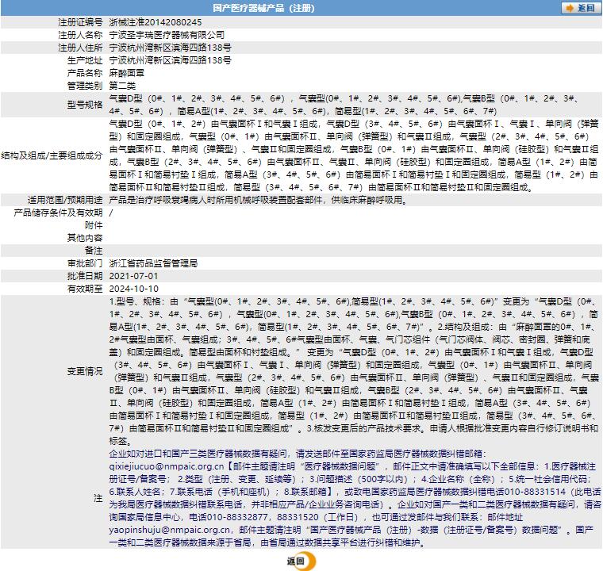This screenshot has height=571, width=603.
Task: Click the label 结构及组成/主要组成成分
Action: point(52,155)
